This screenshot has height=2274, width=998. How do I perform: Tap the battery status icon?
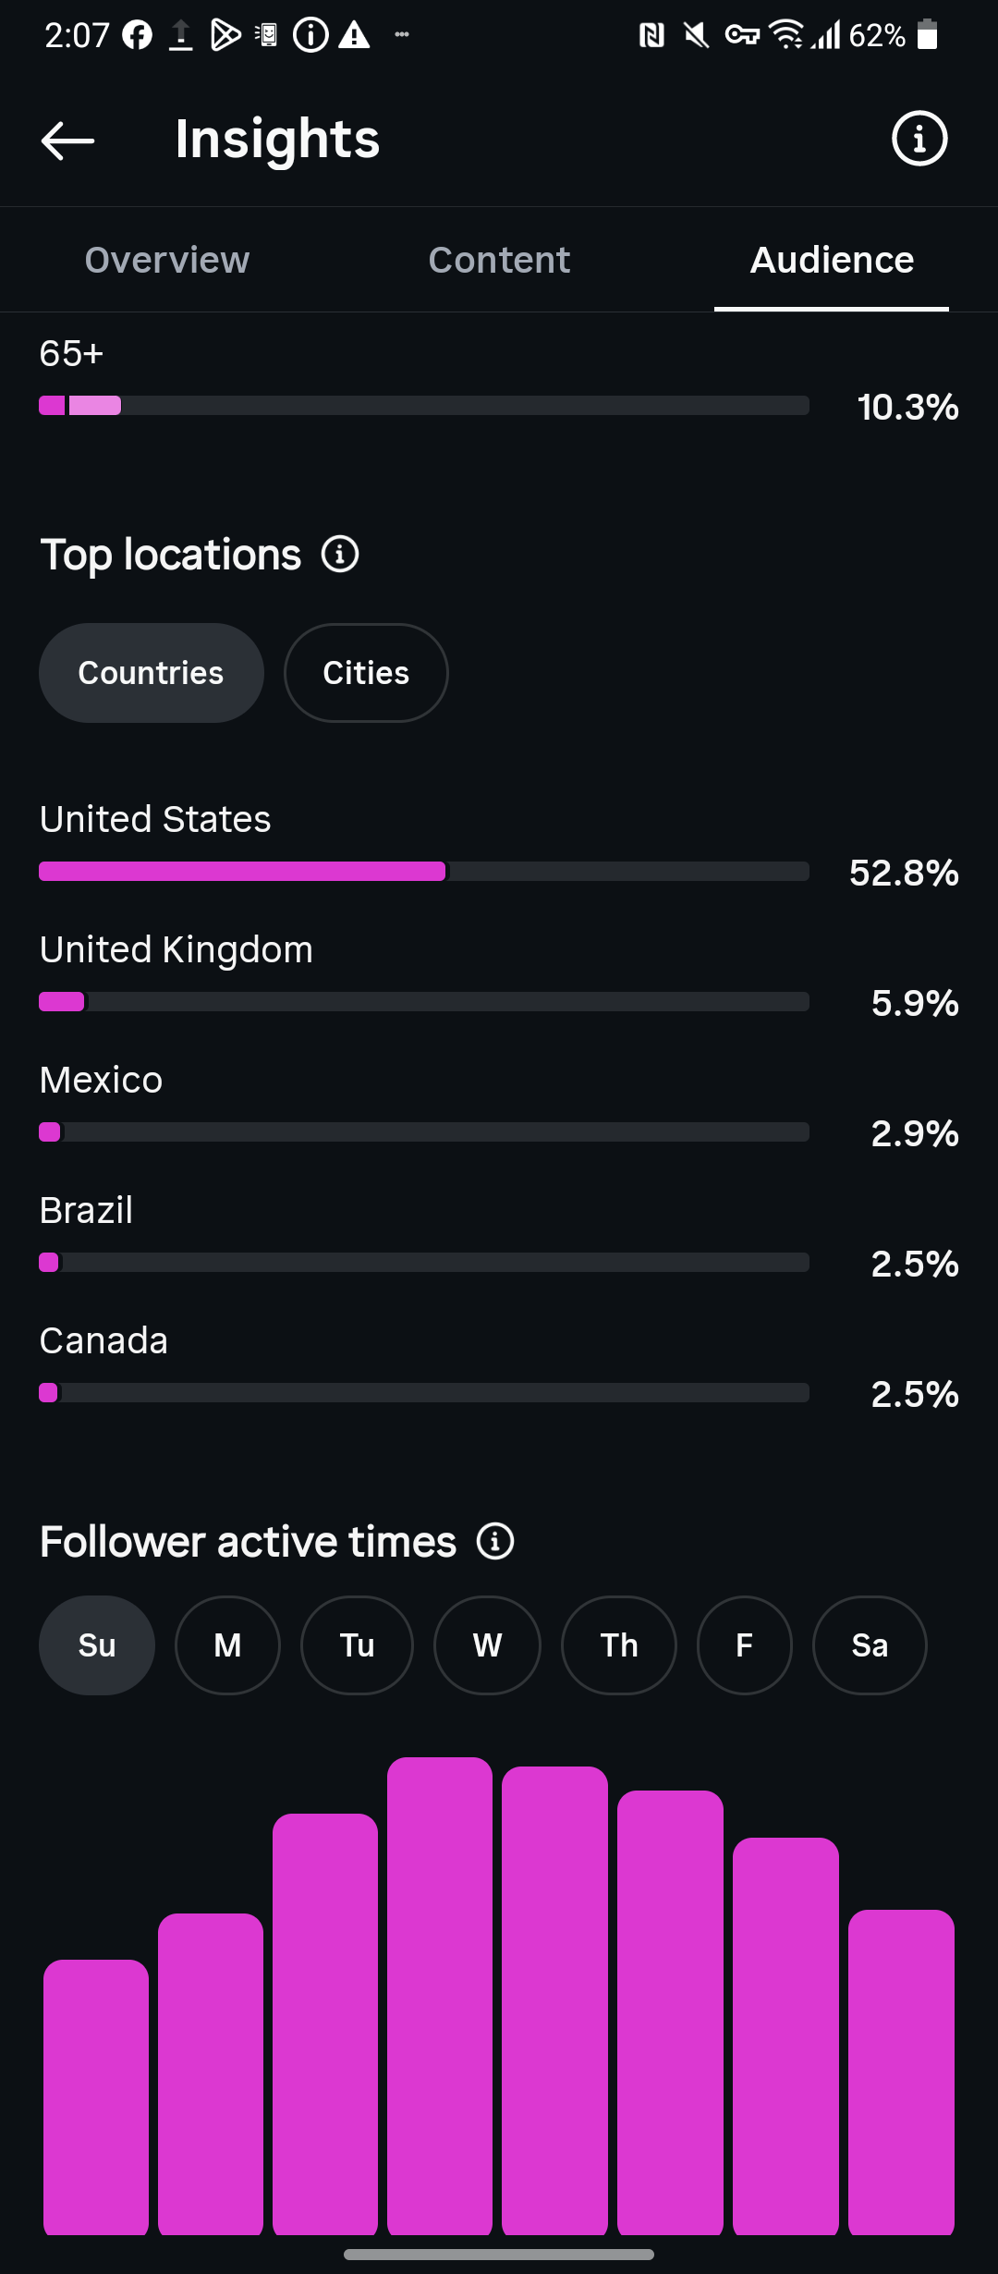[x=928, y=35]
